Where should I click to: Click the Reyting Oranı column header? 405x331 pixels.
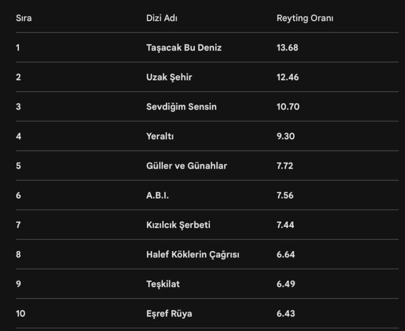coord(305,18)
